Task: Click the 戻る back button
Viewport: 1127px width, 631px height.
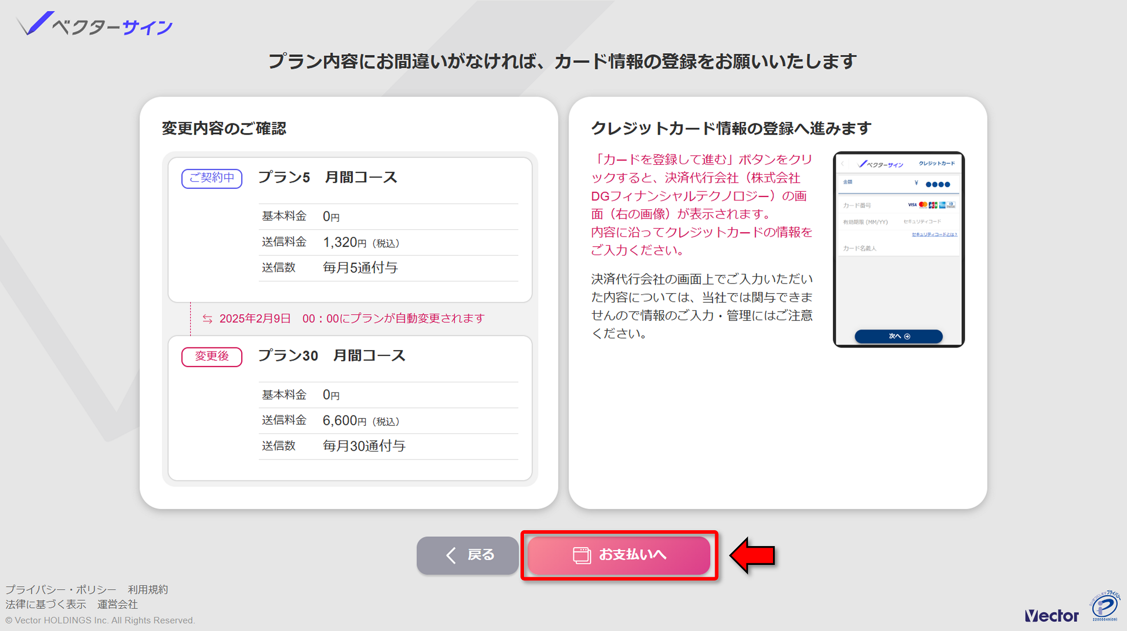Action: click(468, 555)
